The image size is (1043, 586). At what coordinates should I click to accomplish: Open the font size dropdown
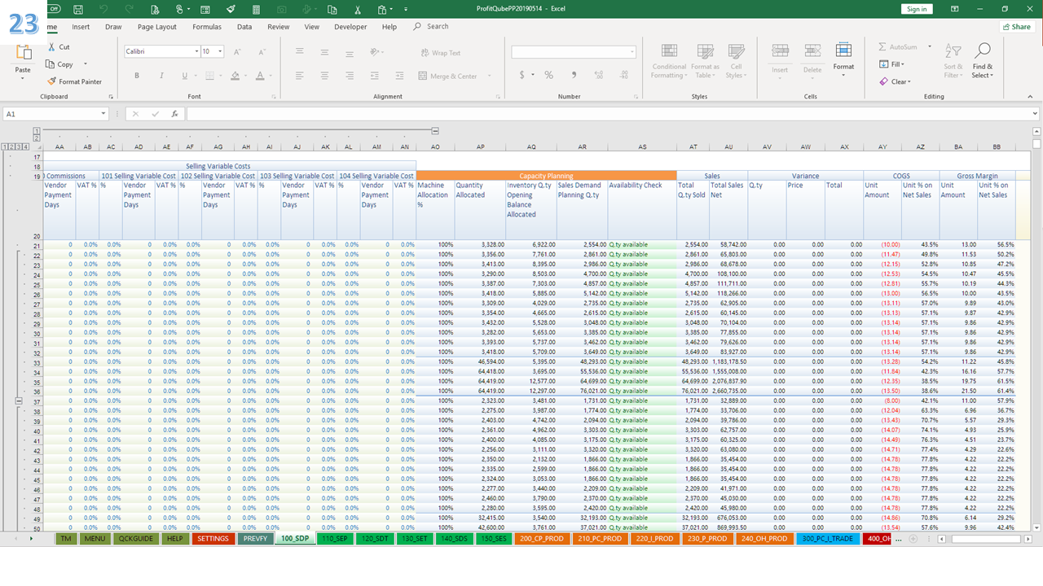point(219,50)
